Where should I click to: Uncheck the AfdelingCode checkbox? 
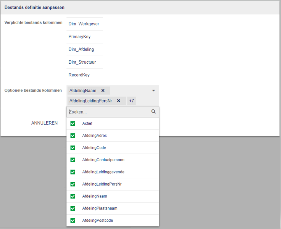73,148
